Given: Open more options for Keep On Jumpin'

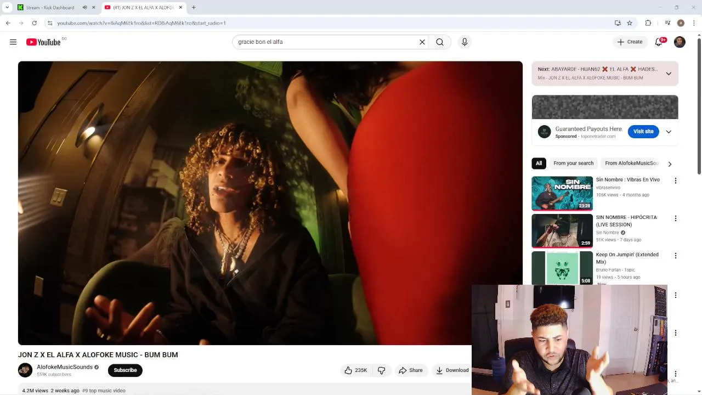Looking at the screenshot, I should pos(675,256).
